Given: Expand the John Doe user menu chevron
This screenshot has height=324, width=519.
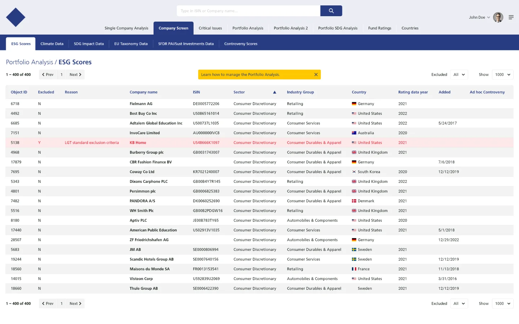Looking at the screenshot, I should pos(489,17).
